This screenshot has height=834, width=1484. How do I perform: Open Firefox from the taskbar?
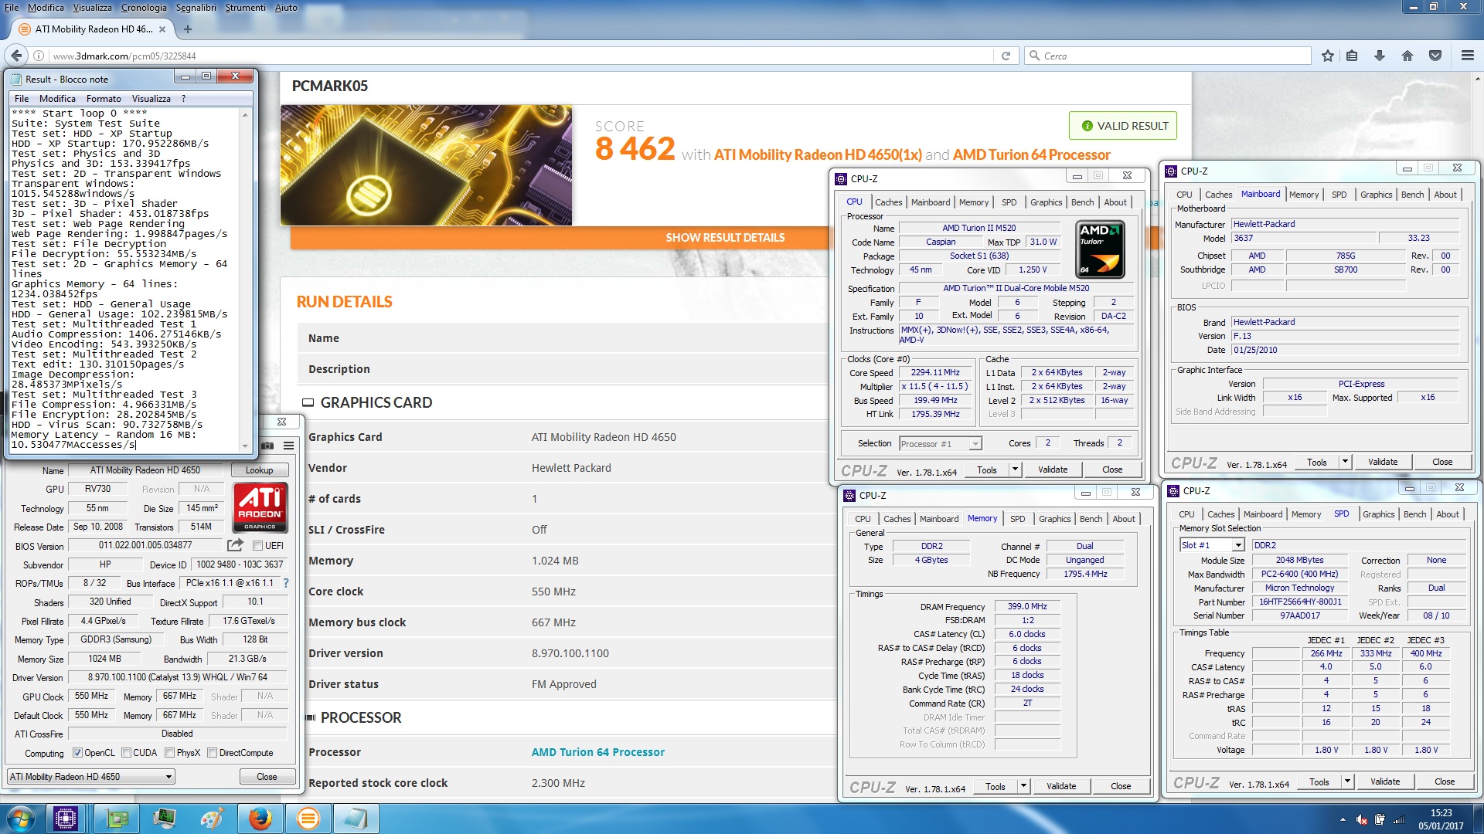coord(260,819)
